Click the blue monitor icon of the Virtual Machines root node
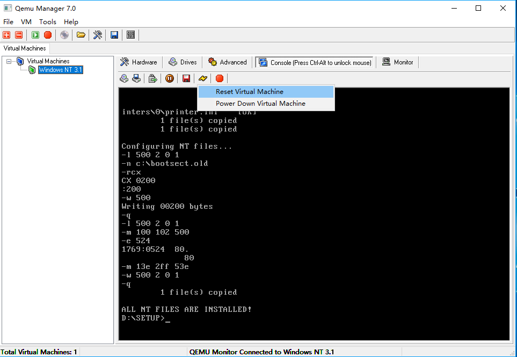 click(x=20, y=61)
